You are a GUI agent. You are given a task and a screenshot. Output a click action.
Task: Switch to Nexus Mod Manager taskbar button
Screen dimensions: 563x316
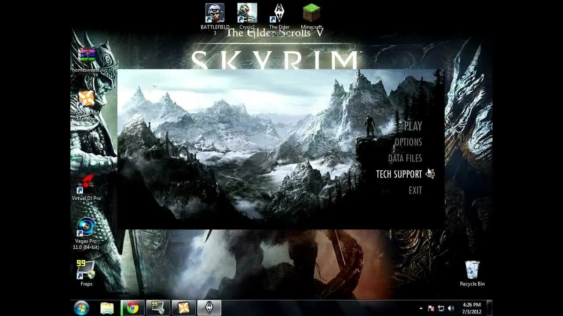point(183,308)
